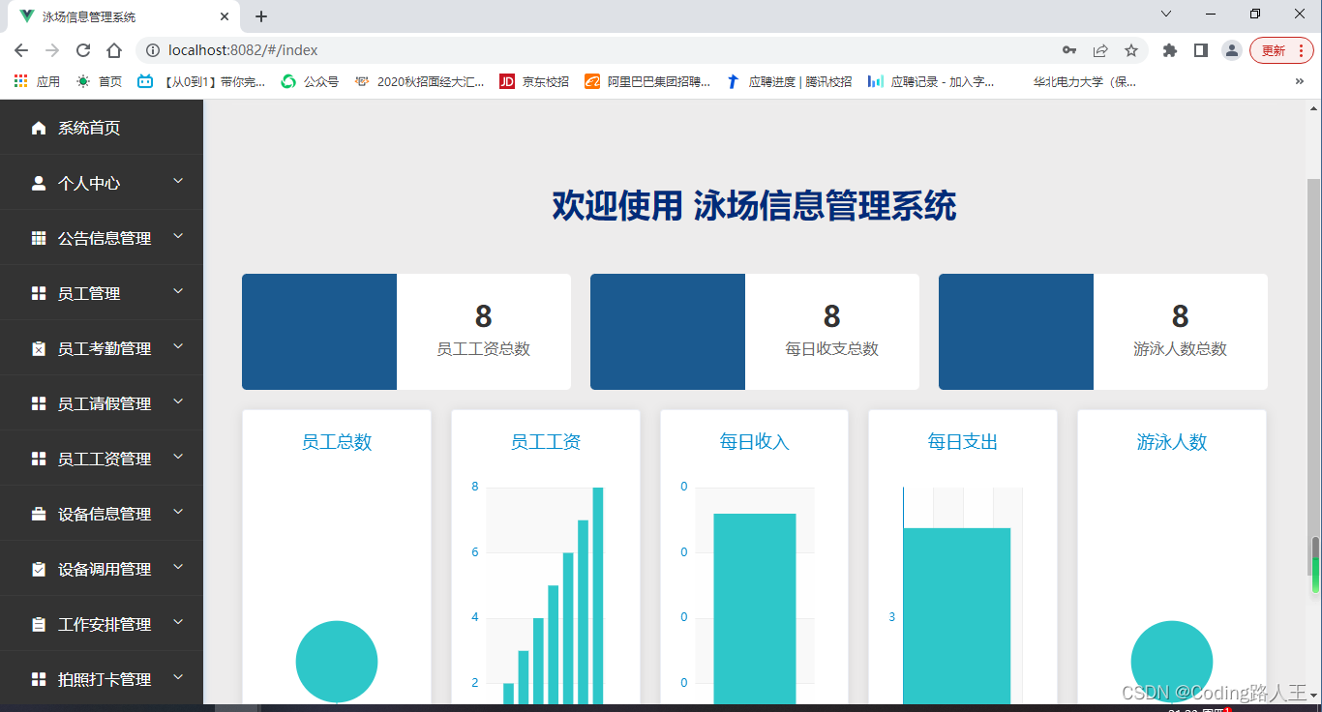This screenshot has width=1322, height=712.
Task: Click the clipboard-check icon beside 设备调用管理
Action: point(39,569)
